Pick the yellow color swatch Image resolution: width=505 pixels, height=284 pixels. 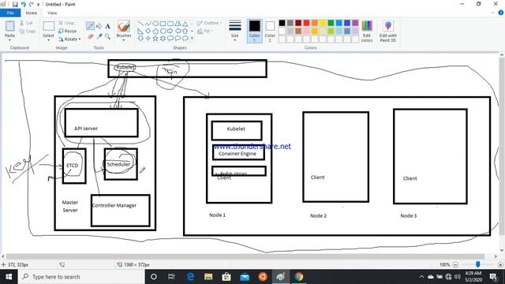[323, 23]
